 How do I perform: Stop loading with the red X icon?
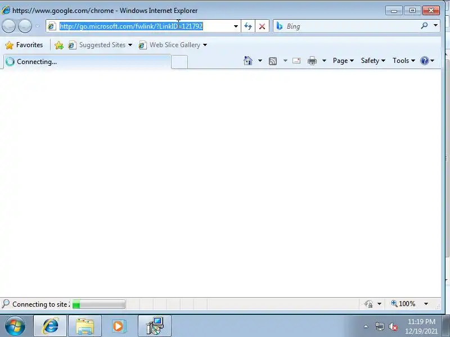pos(262,26)
